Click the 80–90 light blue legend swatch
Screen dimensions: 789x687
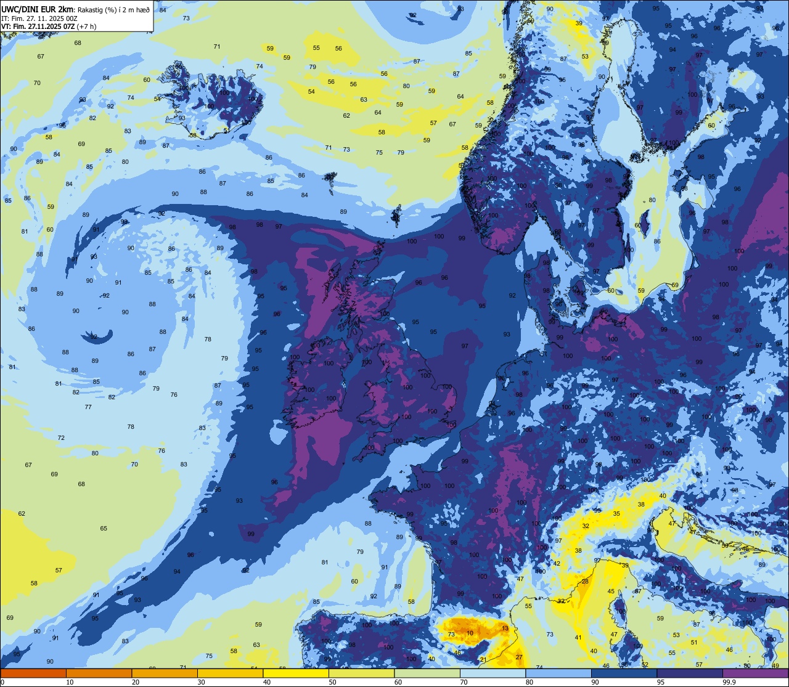[x=558, y=673]
